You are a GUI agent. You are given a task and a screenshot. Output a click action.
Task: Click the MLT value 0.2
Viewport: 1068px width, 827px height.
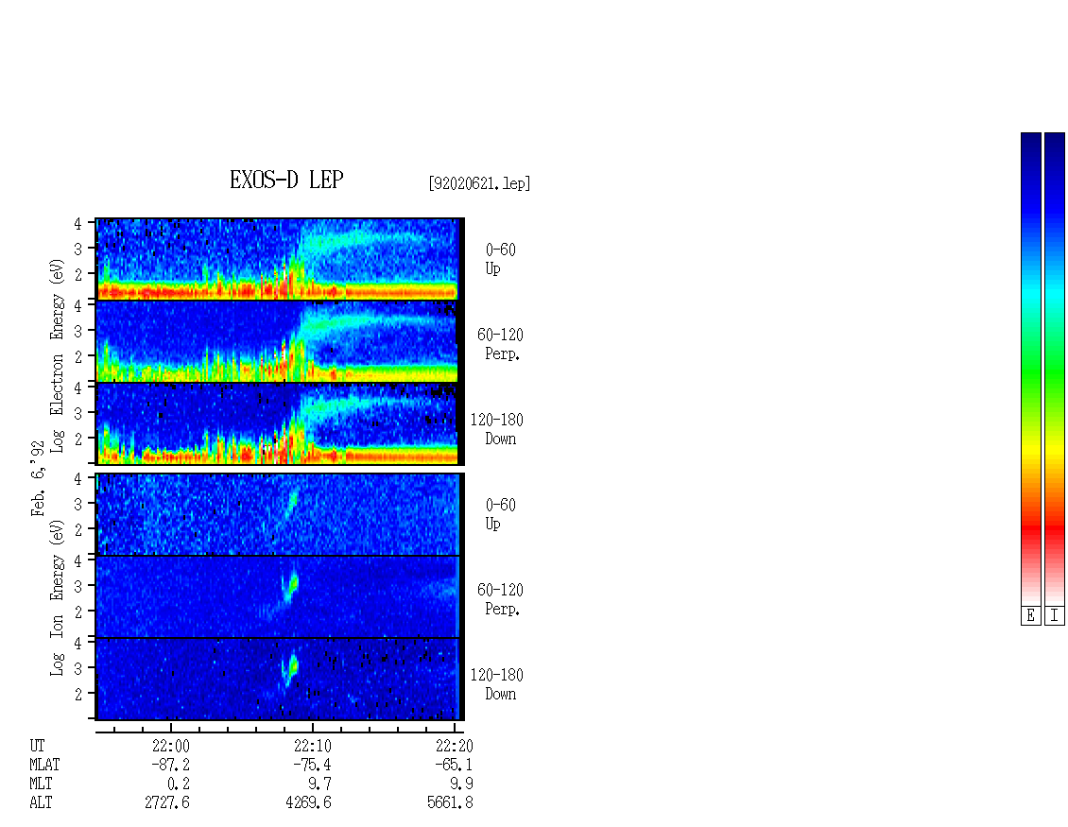179,784
